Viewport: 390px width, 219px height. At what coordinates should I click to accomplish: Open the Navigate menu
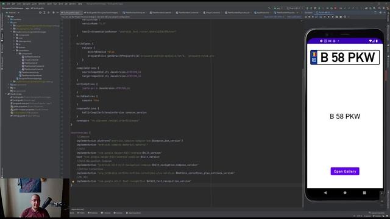coord(26,4)
